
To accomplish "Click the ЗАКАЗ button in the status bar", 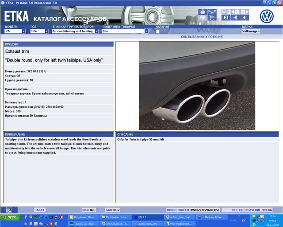I will [x=39, y=210].
